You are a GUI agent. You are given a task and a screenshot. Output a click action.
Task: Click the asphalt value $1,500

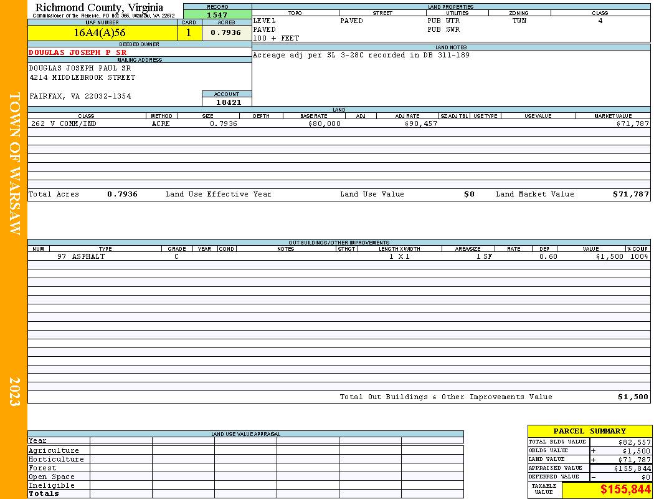[x=609, y=257]
